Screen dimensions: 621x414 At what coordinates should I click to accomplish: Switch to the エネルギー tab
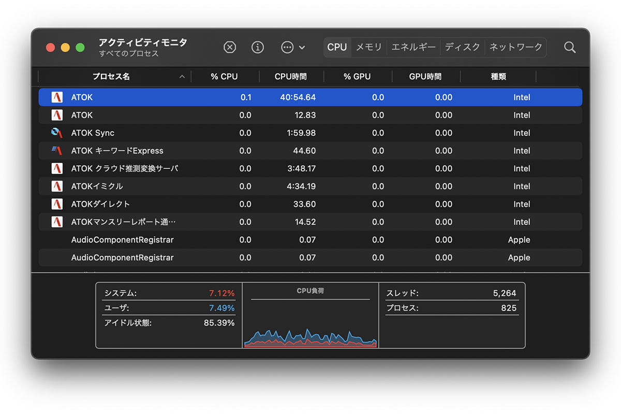[x=413, y=47]
